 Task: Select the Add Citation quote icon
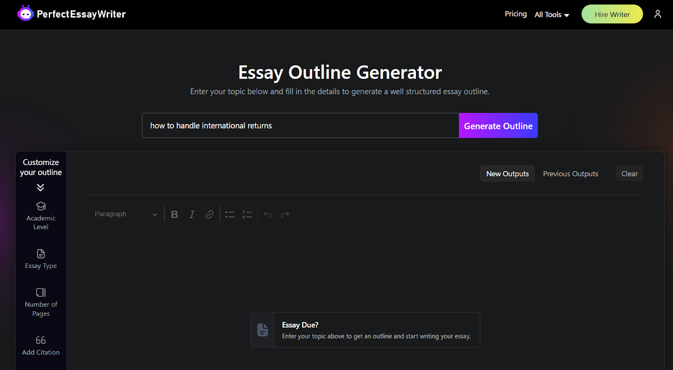(x=41, y=340)
